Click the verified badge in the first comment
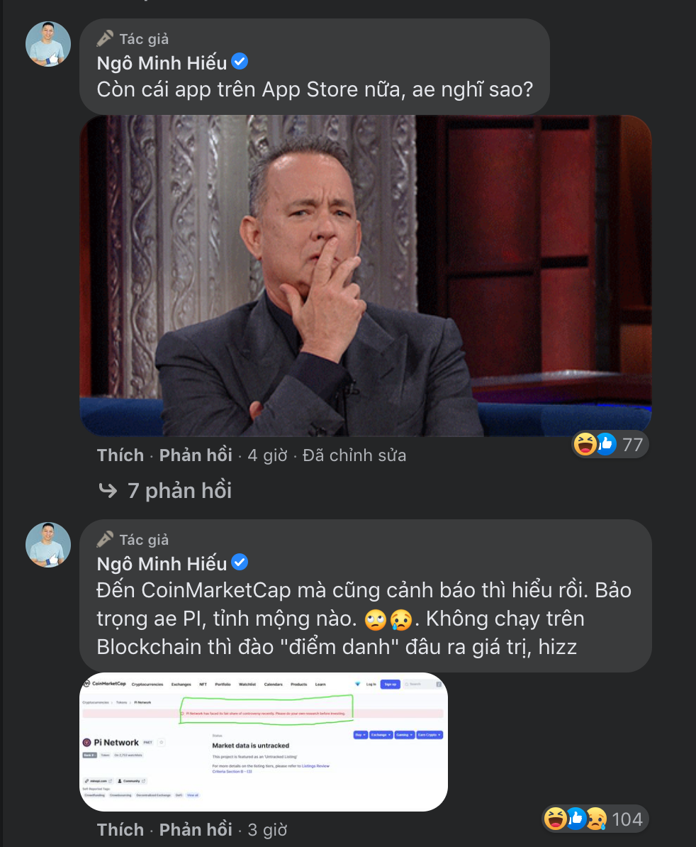 tap(240, 62)
